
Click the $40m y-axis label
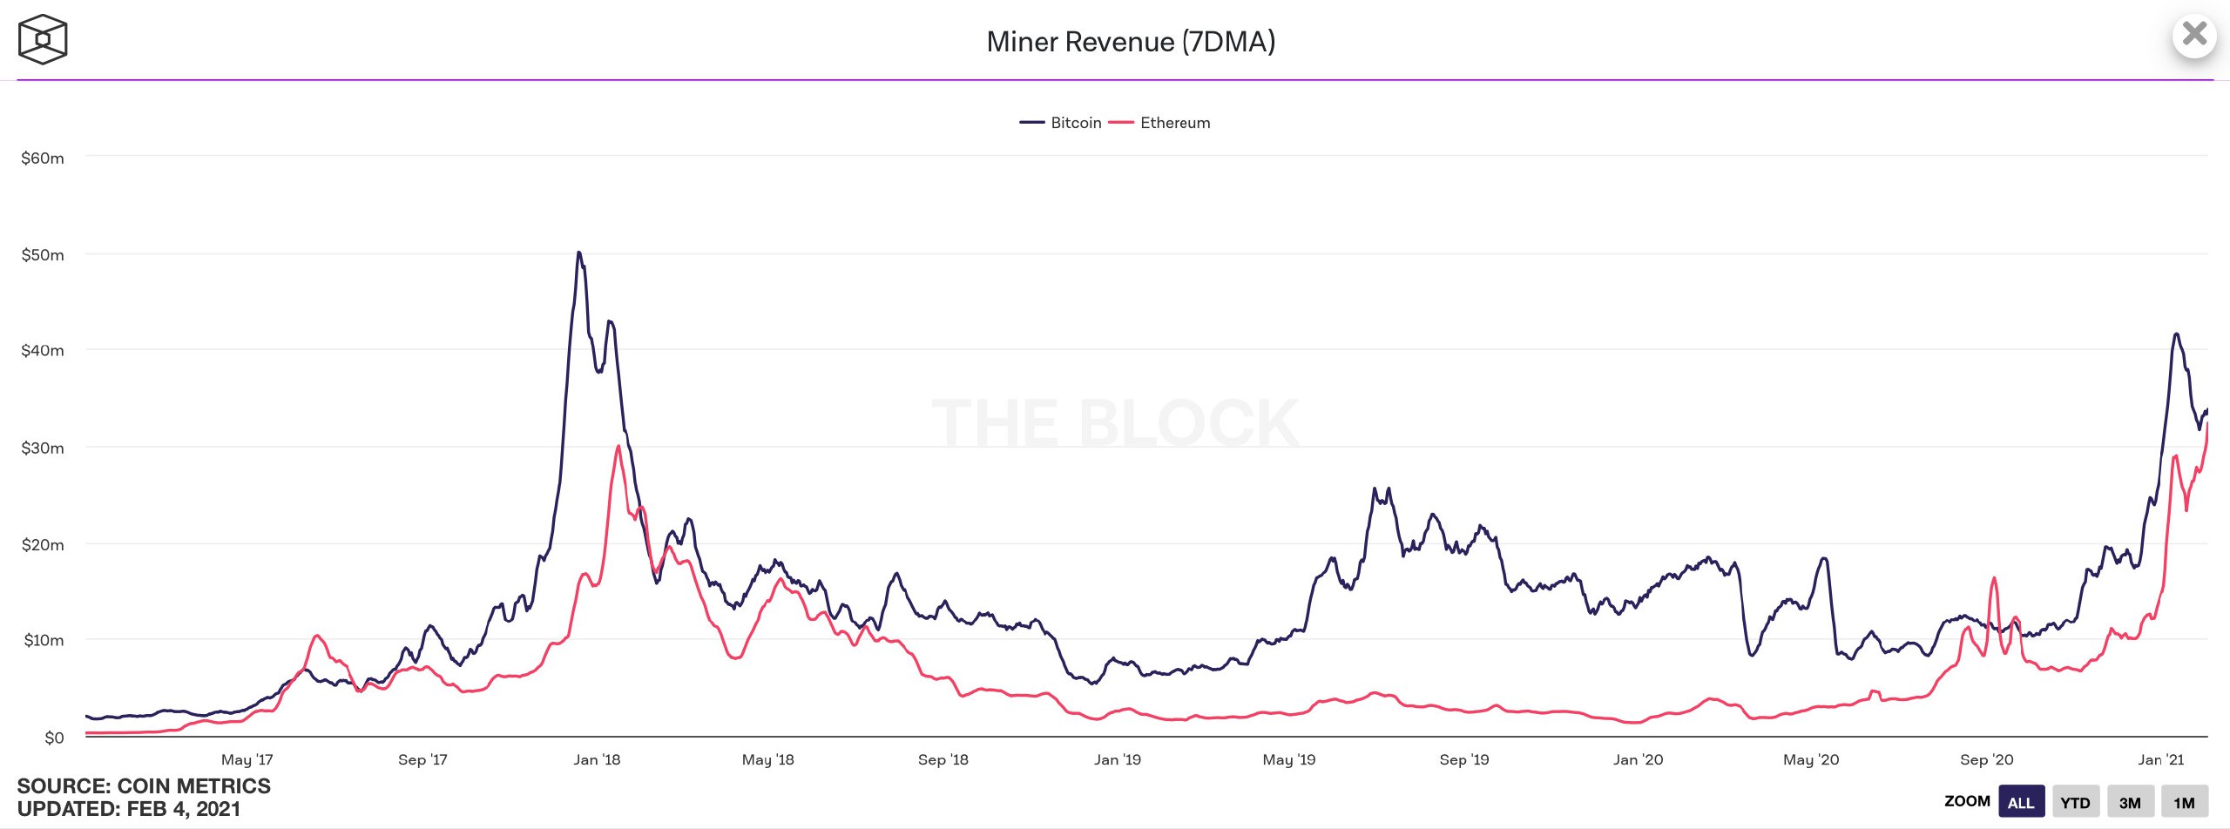(x=43, y=351)
